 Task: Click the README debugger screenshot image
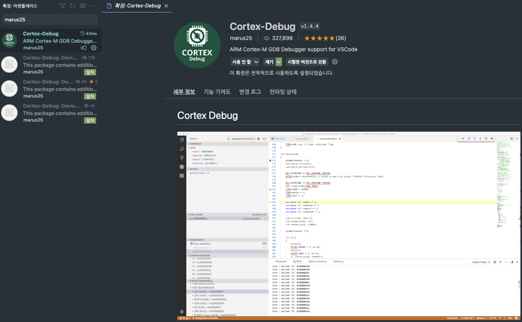pos(349,226)
